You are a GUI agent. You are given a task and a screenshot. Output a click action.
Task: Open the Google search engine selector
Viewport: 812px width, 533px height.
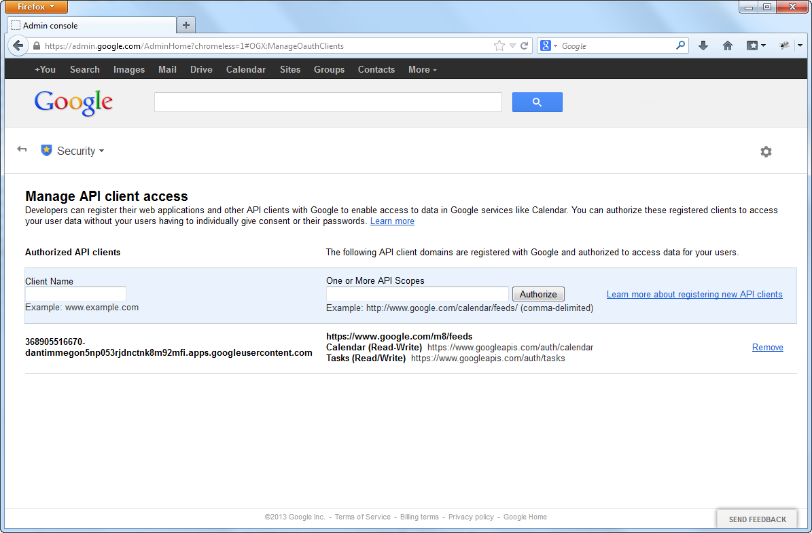(x=548, y=45)
